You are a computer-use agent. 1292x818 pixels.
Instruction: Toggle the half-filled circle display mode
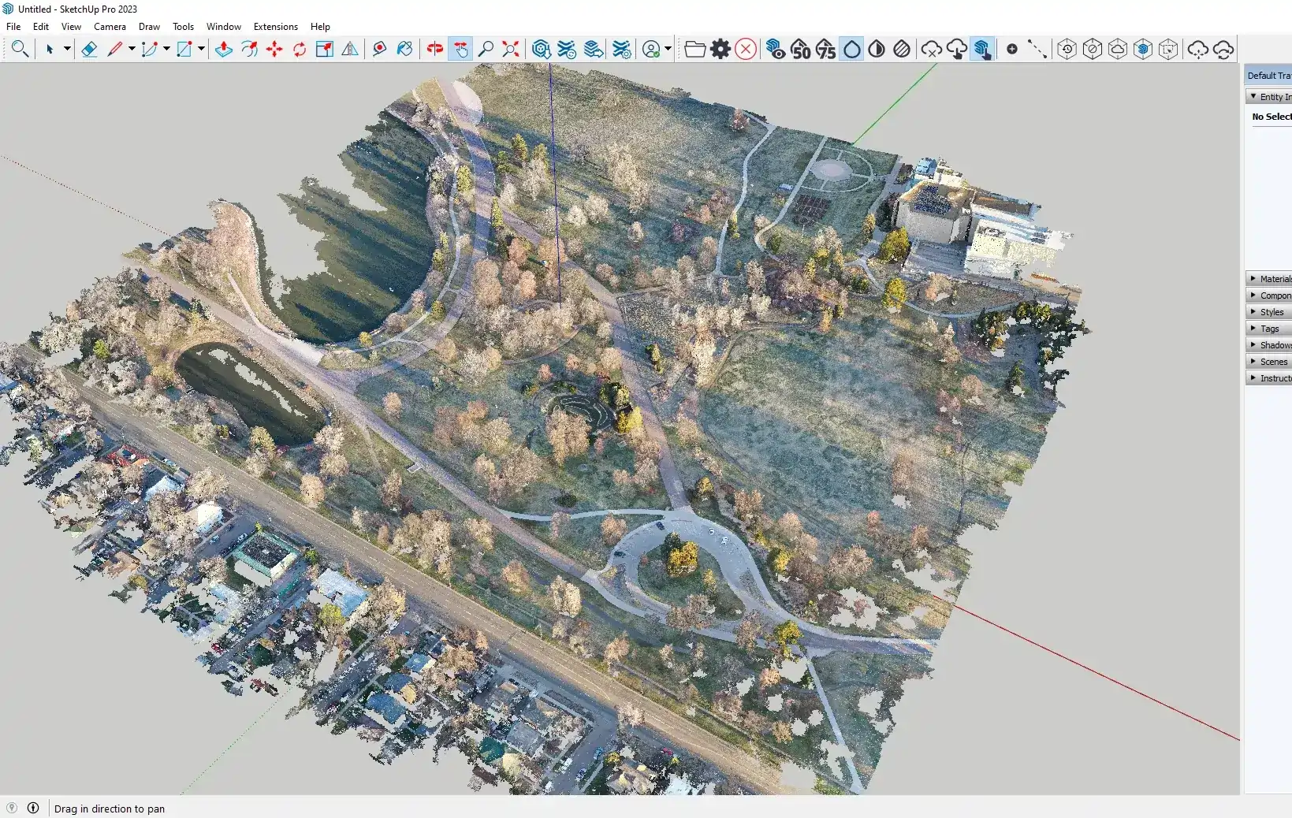(877, 49)
